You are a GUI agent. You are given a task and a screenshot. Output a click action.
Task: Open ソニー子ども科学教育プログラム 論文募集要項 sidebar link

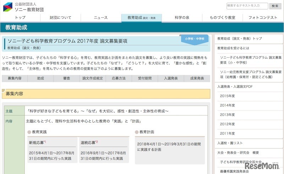[x=251, y=60]
